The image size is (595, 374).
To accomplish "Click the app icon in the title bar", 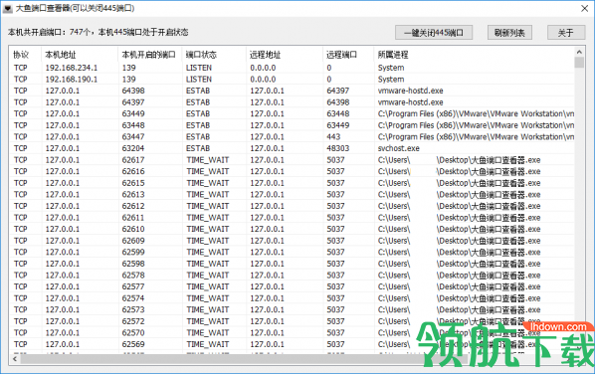I will tap(7, 8).
